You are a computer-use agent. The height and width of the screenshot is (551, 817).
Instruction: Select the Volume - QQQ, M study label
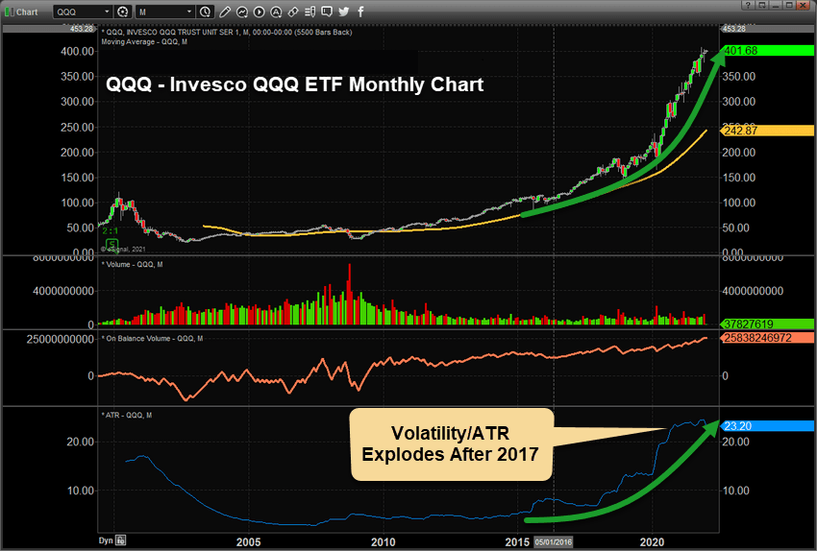[x=133, y=264]
